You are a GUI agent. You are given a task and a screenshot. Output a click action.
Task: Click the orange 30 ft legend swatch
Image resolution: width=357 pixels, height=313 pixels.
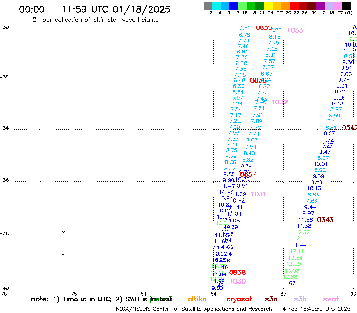(x=286, y=6)
